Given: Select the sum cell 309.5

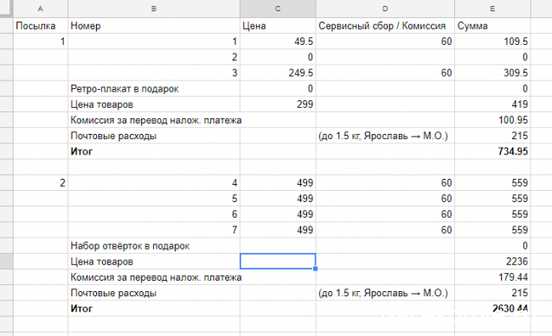Looking at the screenshot, I should (x=492, y=73).
